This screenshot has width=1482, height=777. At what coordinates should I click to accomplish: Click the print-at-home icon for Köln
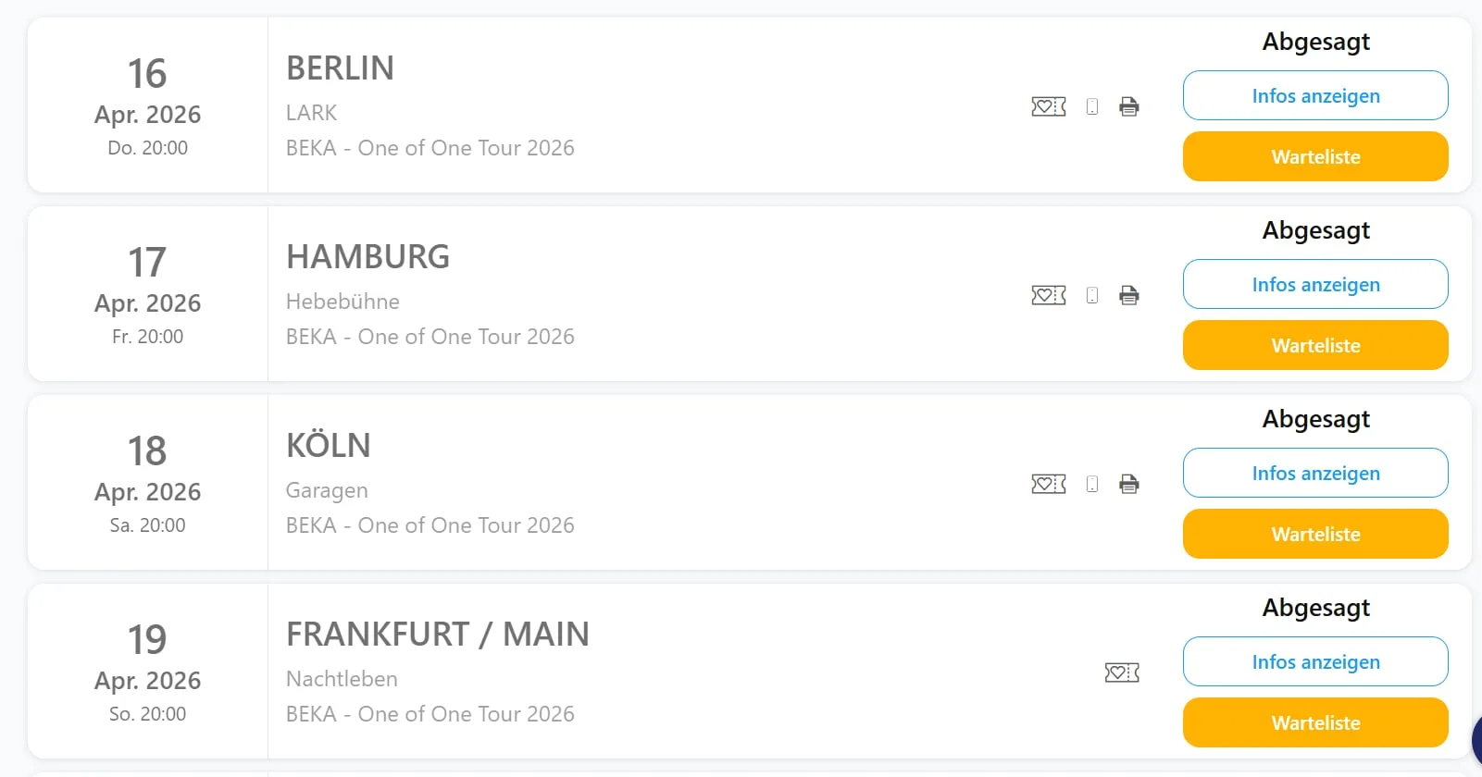point(1128,484)
